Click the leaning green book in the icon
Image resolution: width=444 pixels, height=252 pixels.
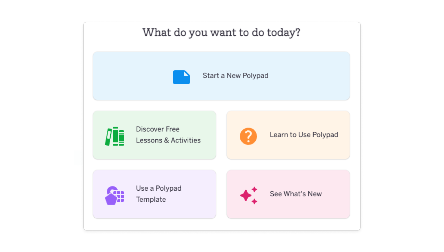coord(108,137)
